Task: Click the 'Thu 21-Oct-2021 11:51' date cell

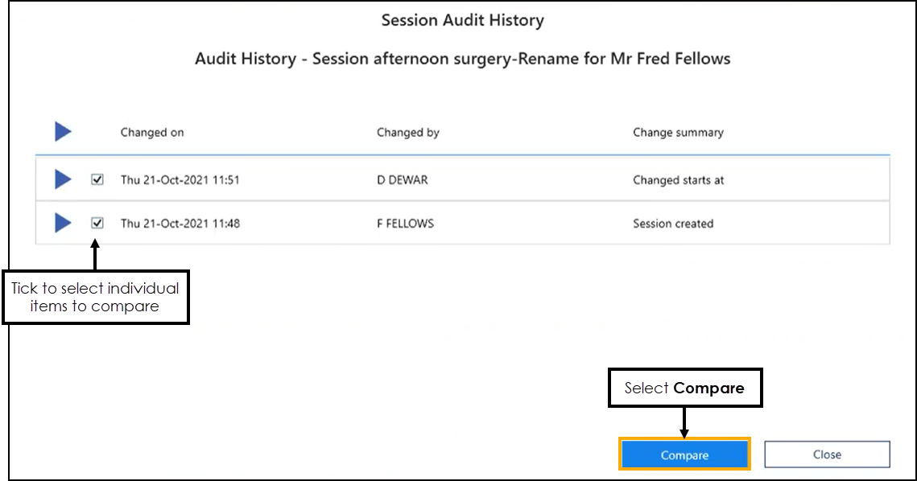Action: coord(180,180)
